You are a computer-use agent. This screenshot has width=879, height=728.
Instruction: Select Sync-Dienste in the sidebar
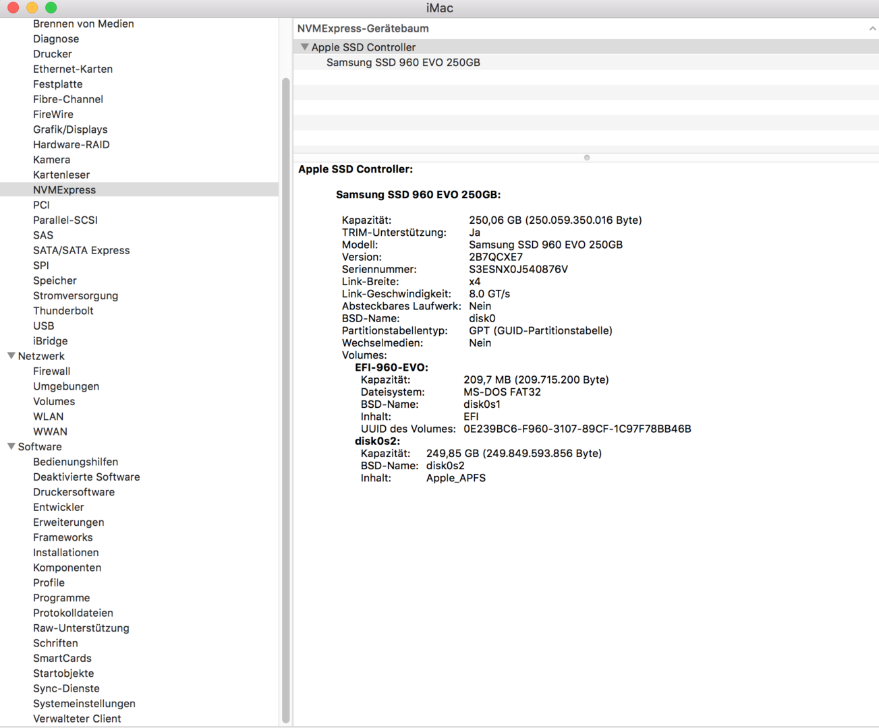[x=67, y=688]
